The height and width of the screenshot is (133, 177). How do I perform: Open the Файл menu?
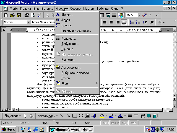(14, 9)
